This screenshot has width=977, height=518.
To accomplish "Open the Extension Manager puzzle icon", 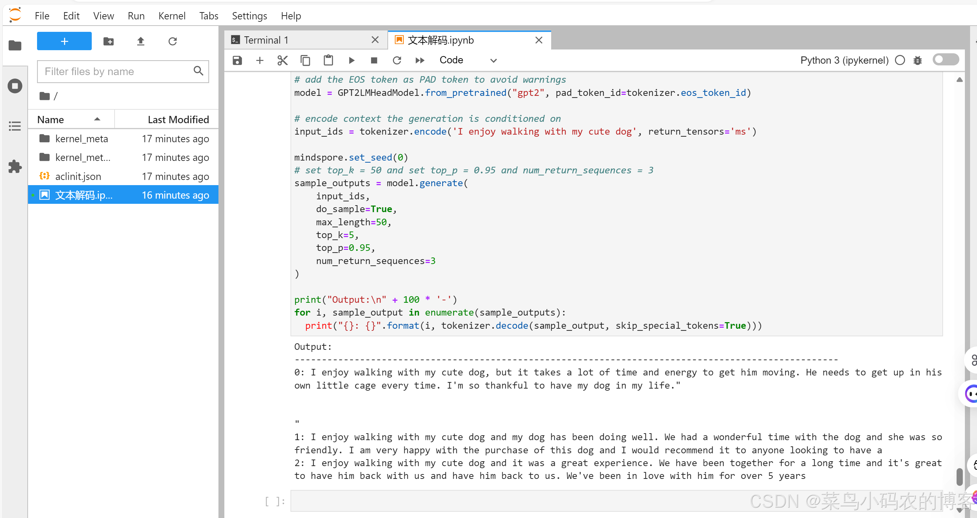I will 15,166.
